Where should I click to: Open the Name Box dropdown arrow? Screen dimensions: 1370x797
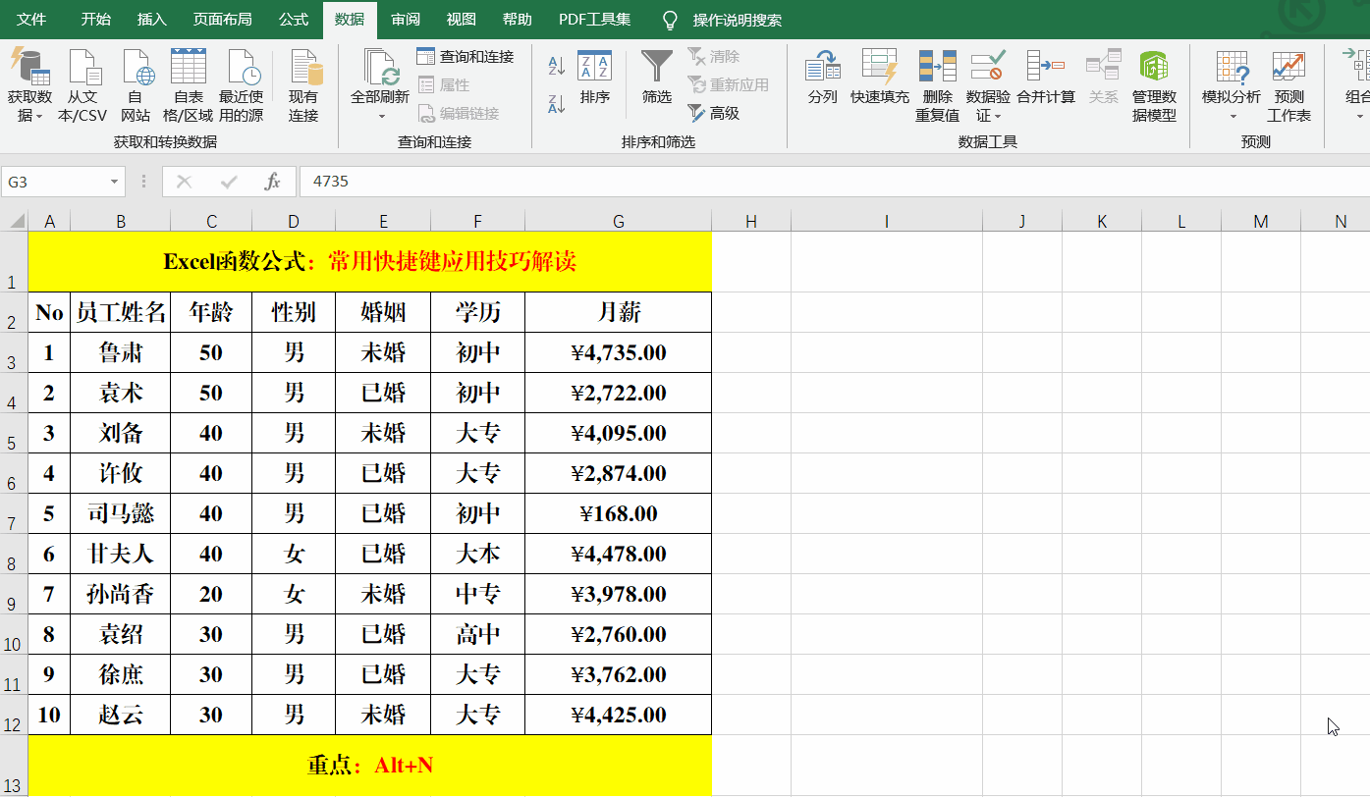click(x=115, y=182)
